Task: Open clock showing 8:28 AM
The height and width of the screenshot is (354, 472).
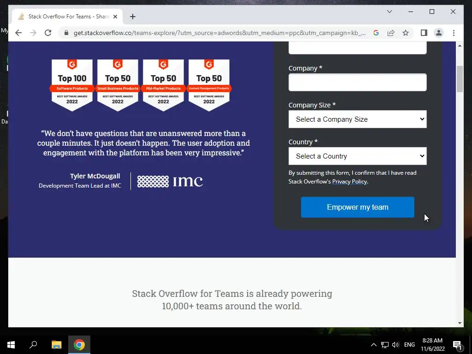Action: (432, 345)
